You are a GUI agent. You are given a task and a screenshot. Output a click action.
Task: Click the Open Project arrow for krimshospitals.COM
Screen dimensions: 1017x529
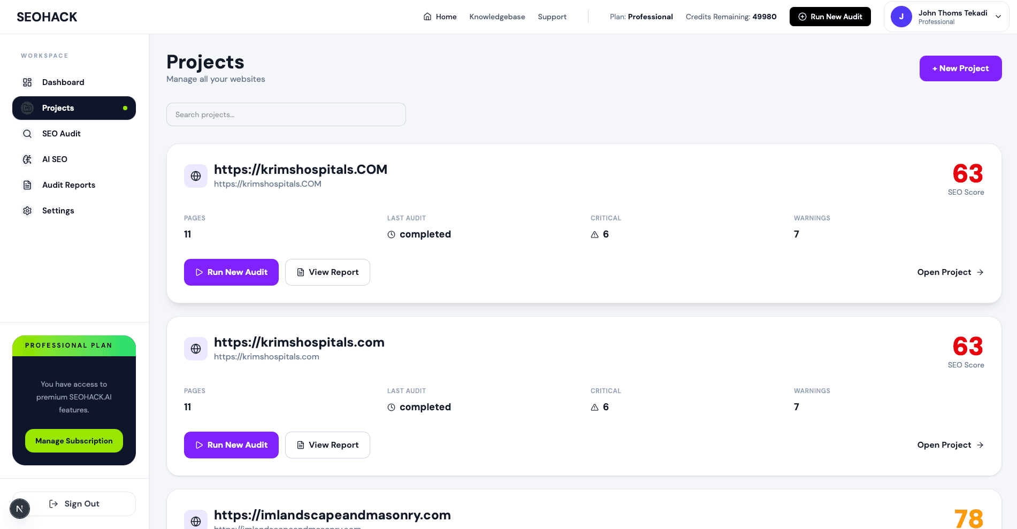[980, 272]
